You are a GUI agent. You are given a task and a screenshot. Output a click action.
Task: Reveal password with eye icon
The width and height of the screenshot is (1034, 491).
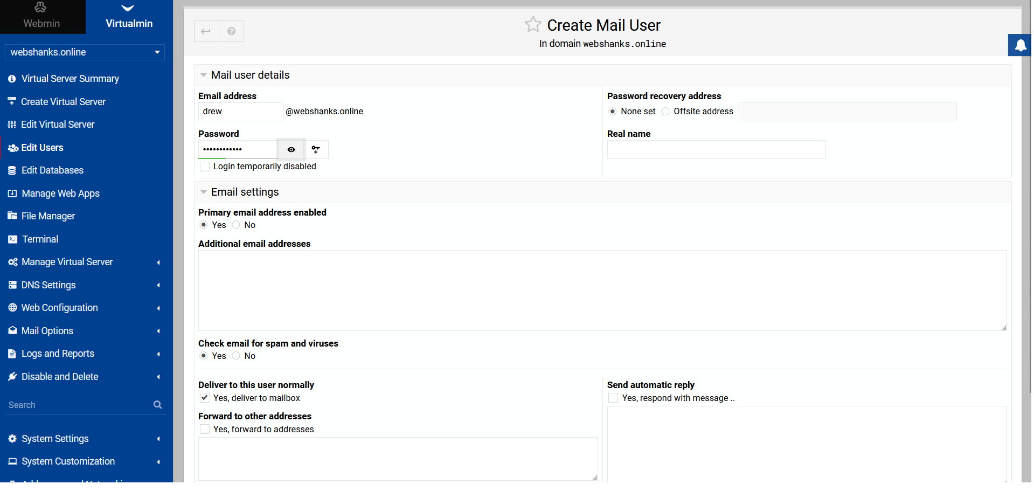tap(291, 149)
